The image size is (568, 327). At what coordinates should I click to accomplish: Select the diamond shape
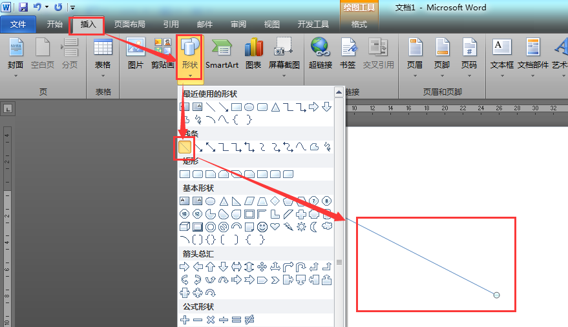(x=275, y=201)
